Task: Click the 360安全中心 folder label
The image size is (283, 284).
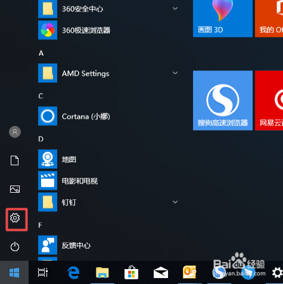Action: [x=82, y=9]
